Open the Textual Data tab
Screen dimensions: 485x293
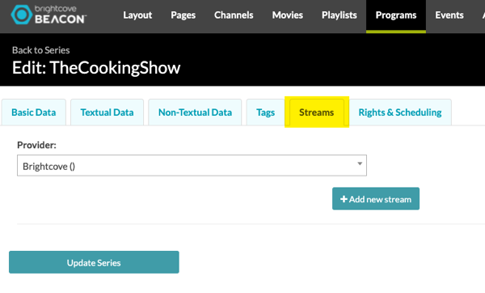coord(107,113)
